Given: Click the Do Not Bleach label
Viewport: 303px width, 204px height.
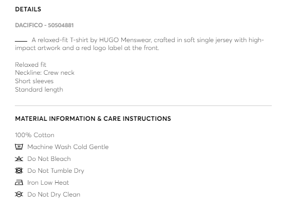Looking at the screenshot, I should 49,159.
